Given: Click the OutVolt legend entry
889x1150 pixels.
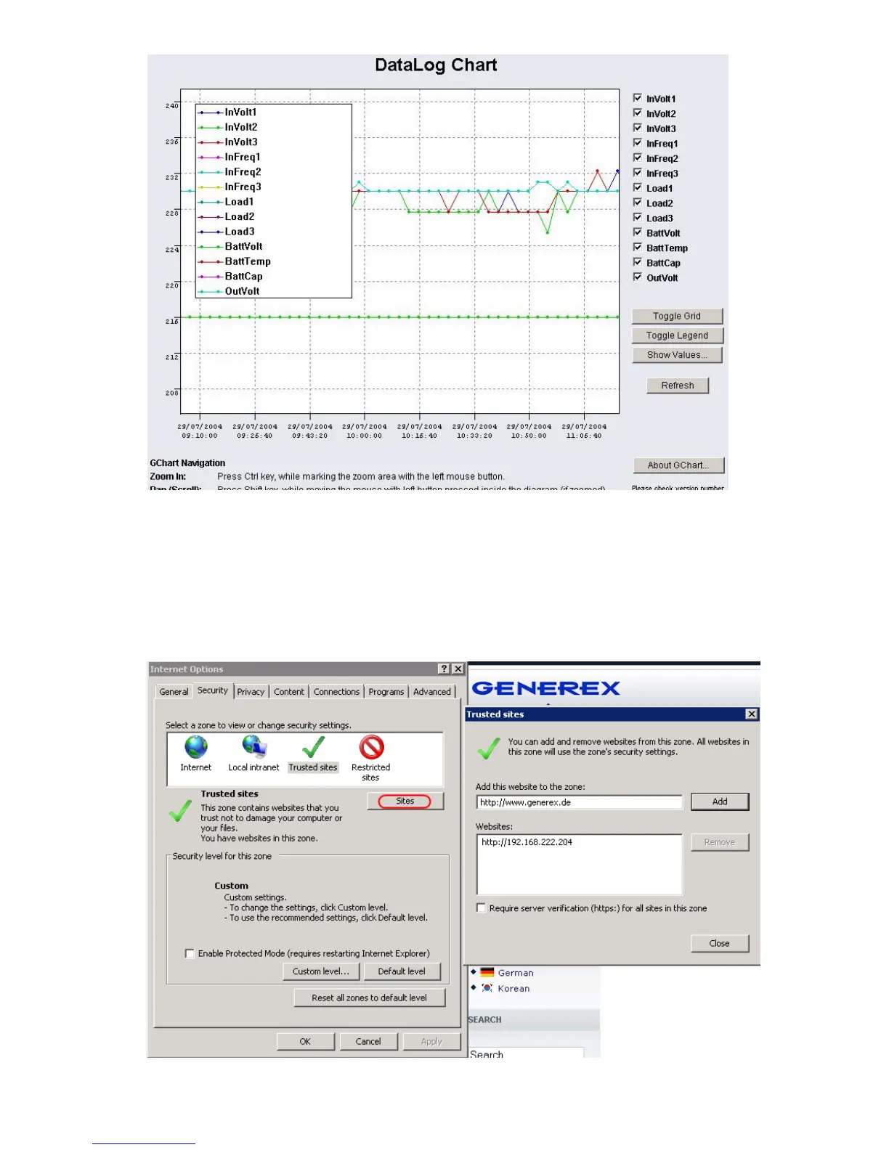Looking at the screenshot, I should pos(229,291).
